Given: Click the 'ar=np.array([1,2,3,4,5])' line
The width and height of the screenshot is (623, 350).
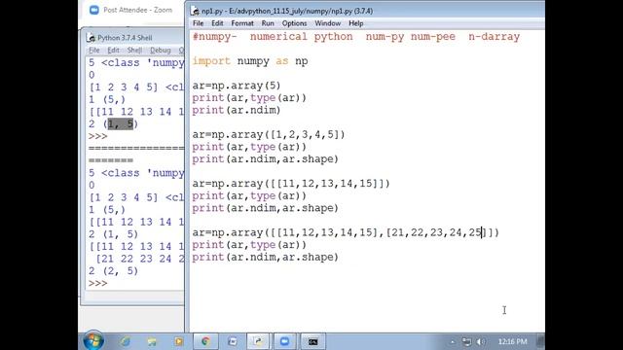Looking at the screenshot, I should click(269, 134).
